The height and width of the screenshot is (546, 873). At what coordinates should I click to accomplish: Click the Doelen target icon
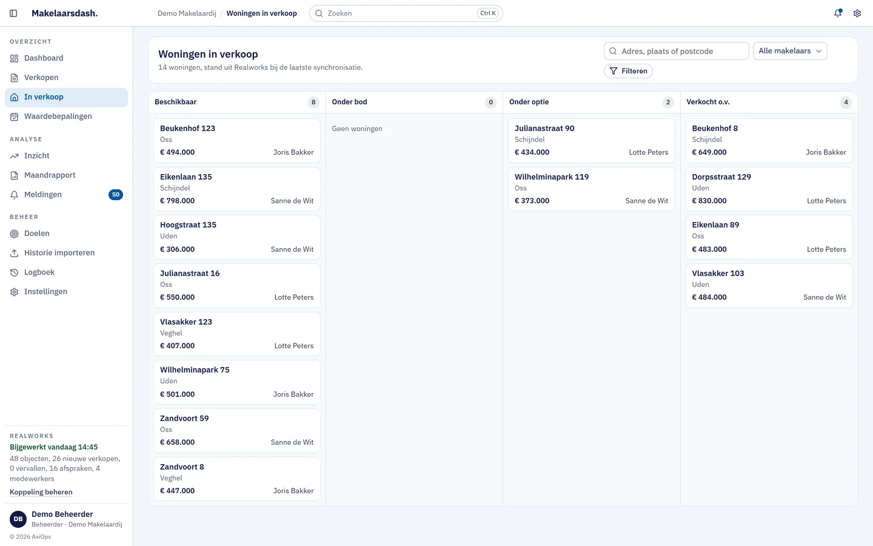point(15,234)
